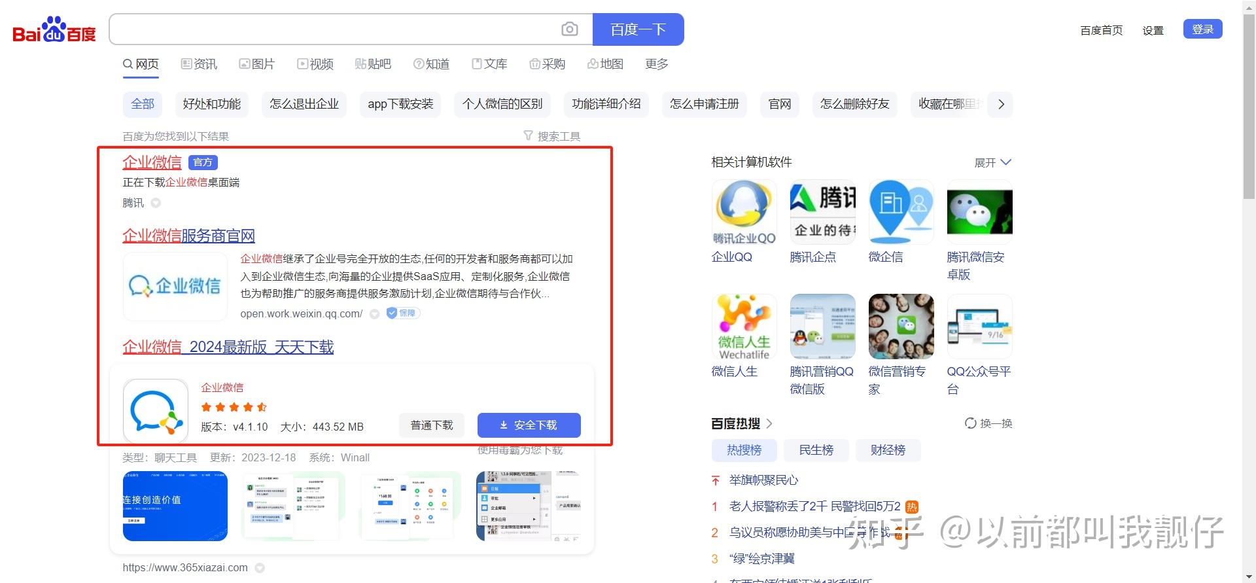Open 微信营销专家 icon
The image size is (1256, 583).
click(901, 327)
